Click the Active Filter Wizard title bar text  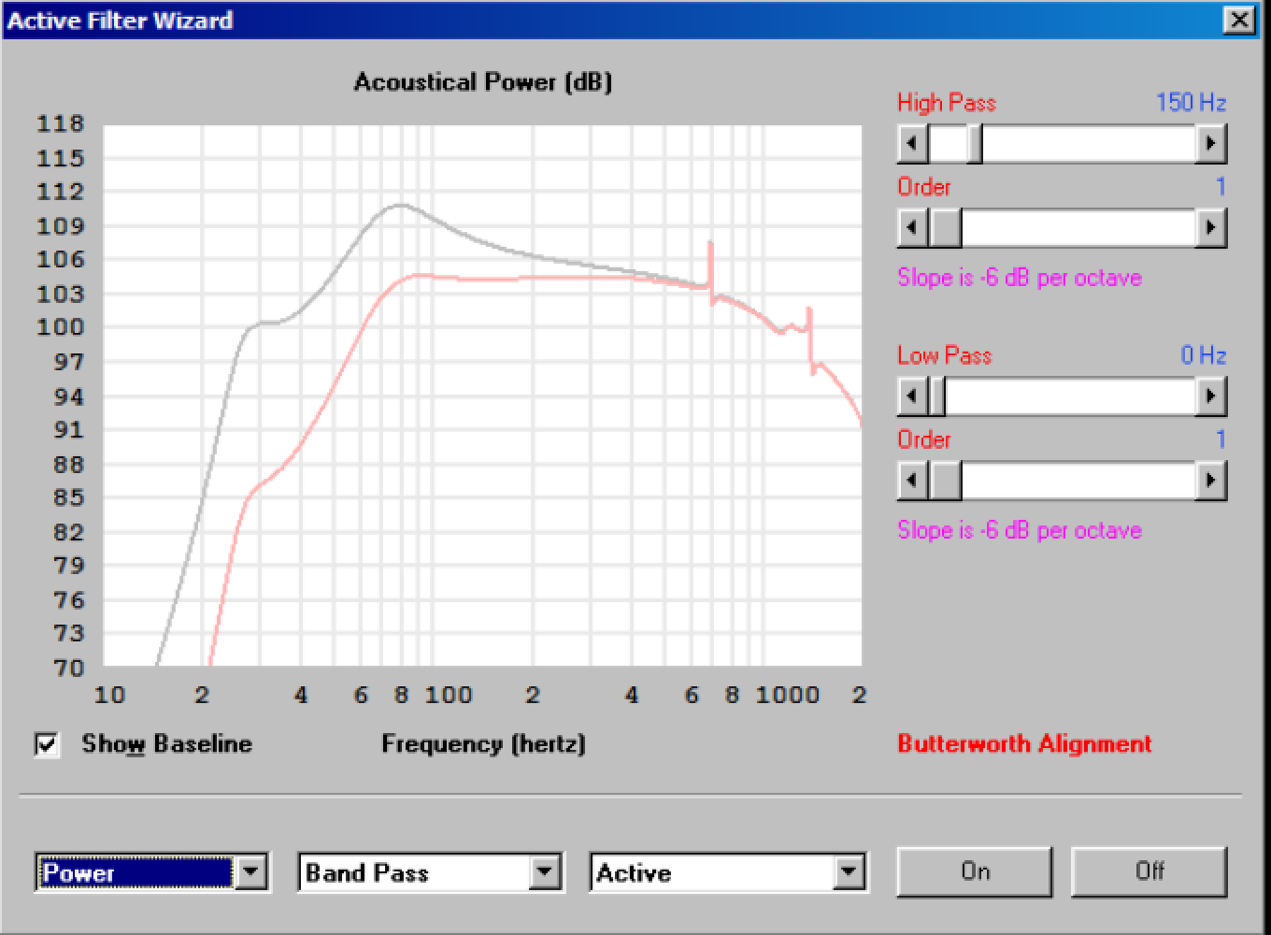(120, 21)
